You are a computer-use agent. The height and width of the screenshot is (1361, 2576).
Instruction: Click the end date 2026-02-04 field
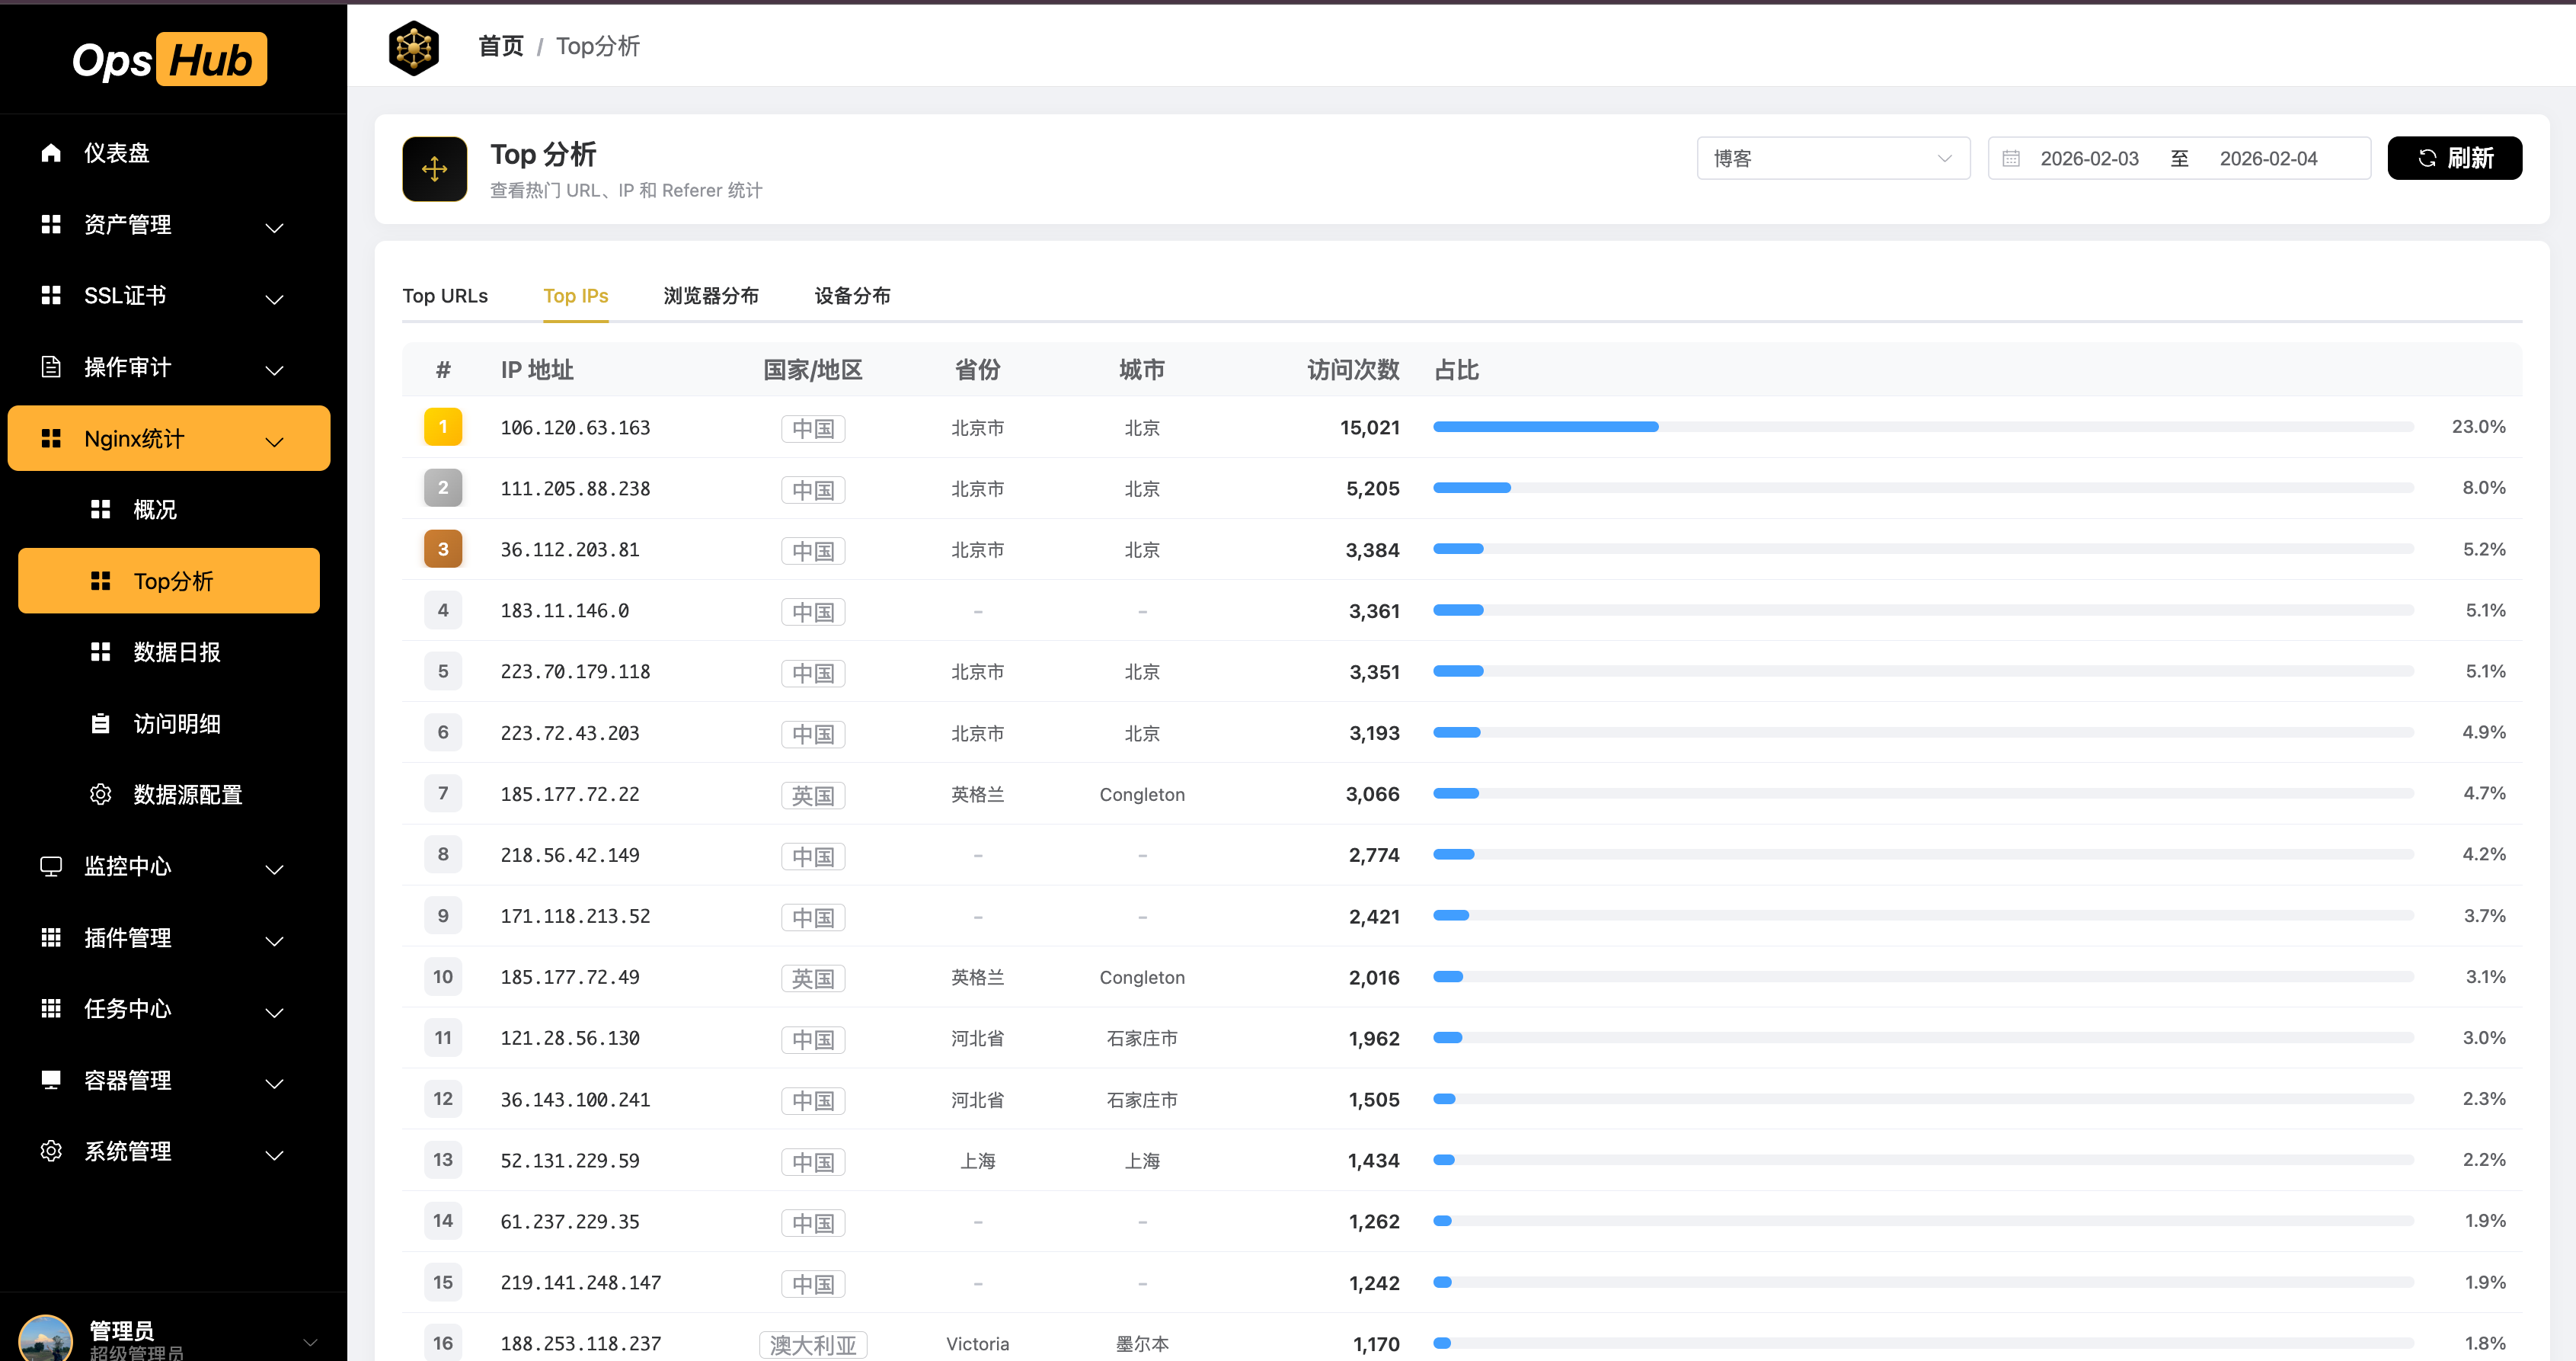(2268, 158)
